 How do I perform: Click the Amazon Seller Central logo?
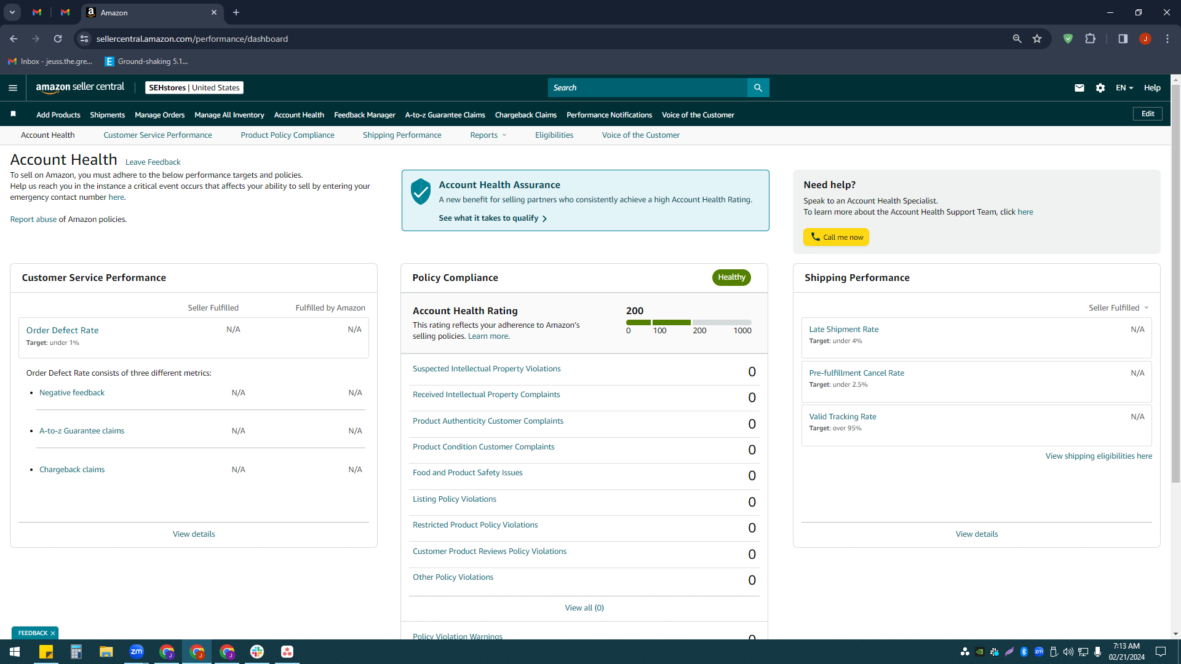pyautogui.click(x=80, y=87)
